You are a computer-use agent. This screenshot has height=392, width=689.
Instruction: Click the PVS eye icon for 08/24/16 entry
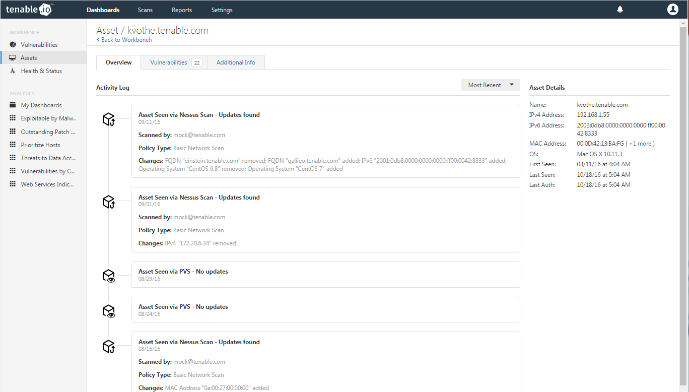point(109,311)
